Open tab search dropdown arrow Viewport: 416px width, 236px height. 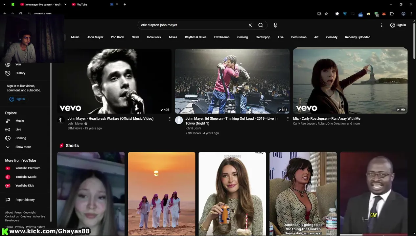click(x=4, y=5)
